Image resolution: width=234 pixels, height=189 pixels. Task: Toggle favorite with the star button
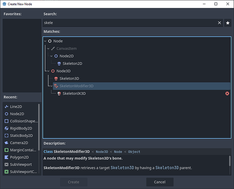228,23
